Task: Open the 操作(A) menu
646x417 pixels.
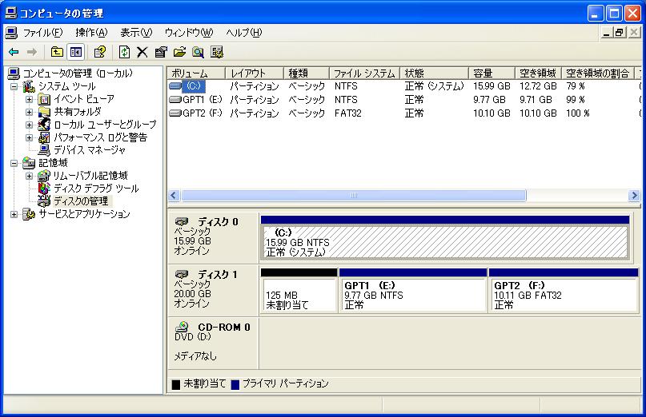Action: [91, 33]
